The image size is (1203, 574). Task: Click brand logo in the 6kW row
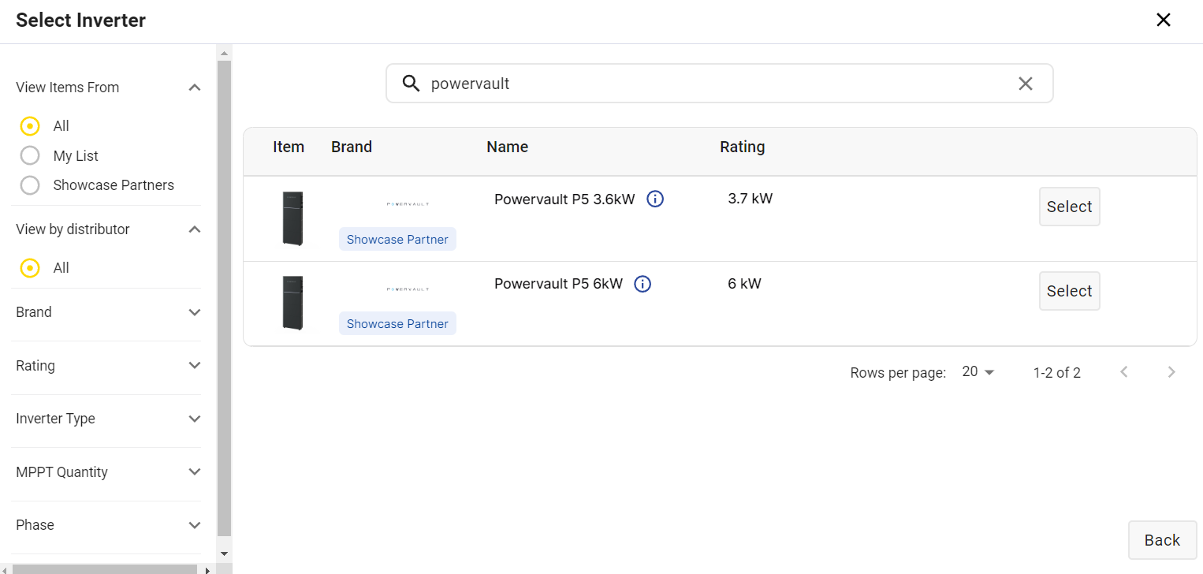(x=408, y=289)
